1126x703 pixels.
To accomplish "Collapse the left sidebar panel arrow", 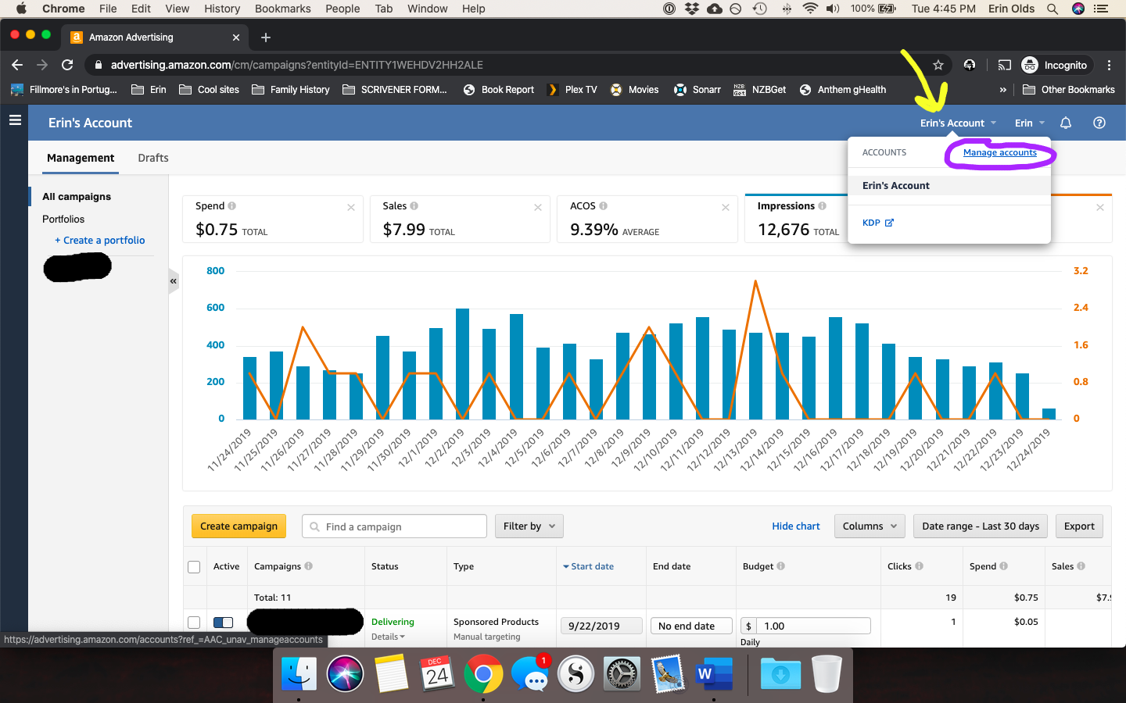I will coord(174,281).
